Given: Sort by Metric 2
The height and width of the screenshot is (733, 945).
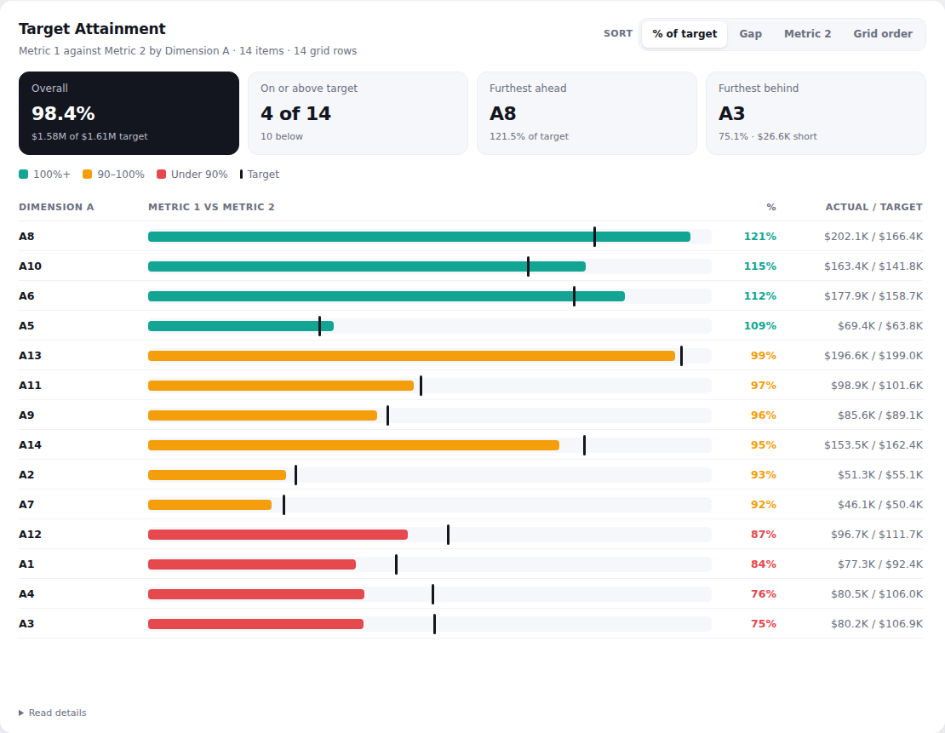Looking at the screenshot, I should pos(807,34).
